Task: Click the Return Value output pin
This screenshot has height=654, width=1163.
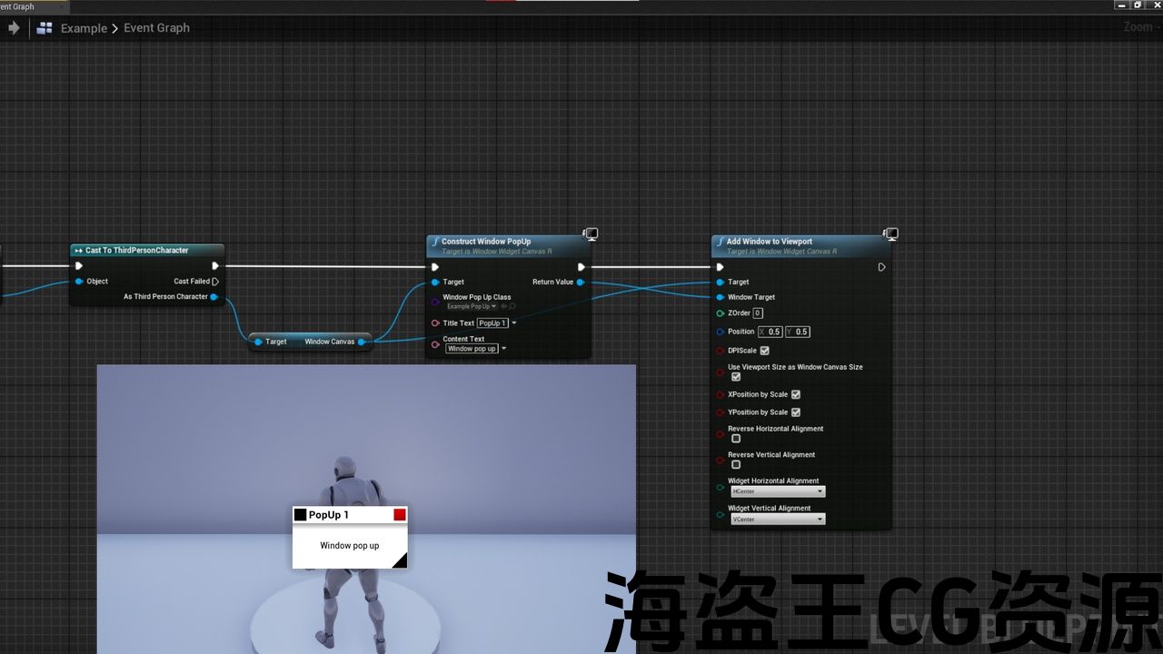Action: tap(581, 282)
